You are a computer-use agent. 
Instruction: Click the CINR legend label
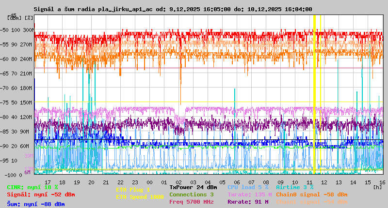click(x=32, y=187)
